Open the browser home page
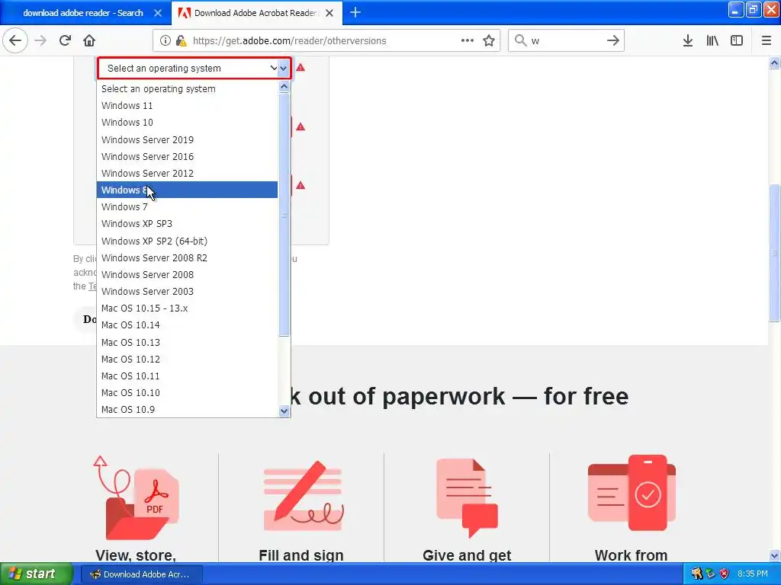Image resolution: width=781 pixels, height=585 pixels. pyautogui.click(x=89, y=41)
